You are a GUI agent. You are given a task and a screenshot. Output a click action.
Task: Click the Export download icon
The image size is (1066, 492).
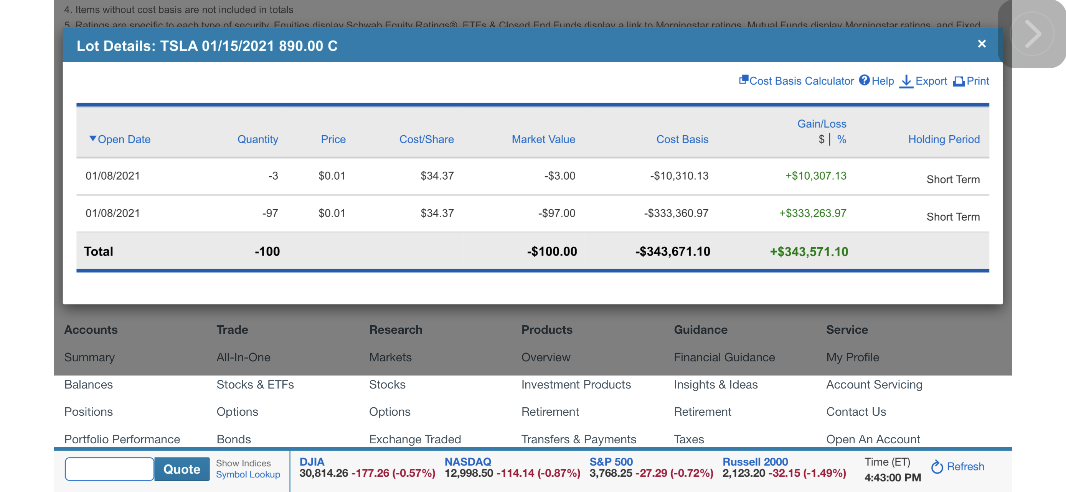pos(906,81)
